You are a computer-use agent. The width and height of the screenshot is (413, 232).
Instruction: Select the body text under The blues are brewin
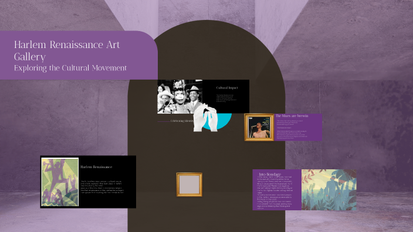pyautogui.click(x=292, y=129)
